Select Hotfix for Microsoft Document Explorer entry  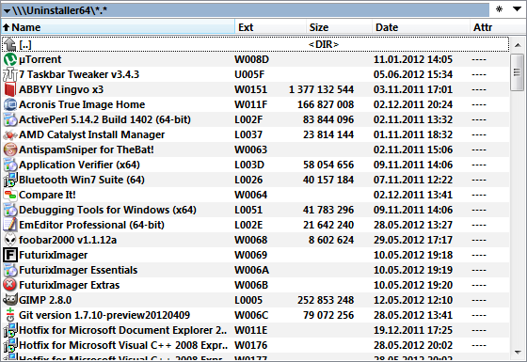tap(123, 330)
